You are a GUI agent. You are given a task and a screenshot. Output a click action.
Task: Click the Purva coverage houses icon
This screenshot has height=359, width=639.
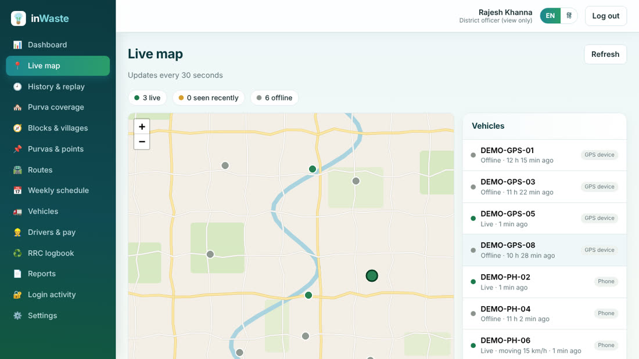coord(17,107)
